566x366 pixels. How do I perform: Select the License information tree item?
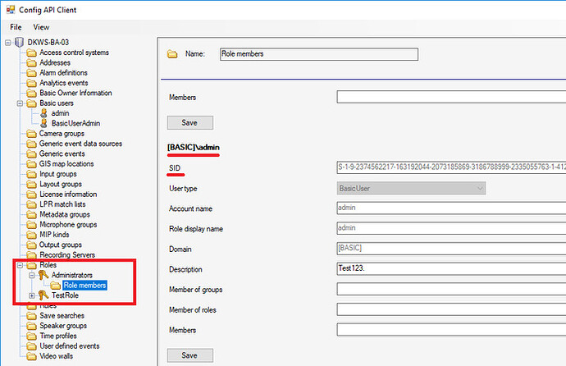(x=68, y=194)
